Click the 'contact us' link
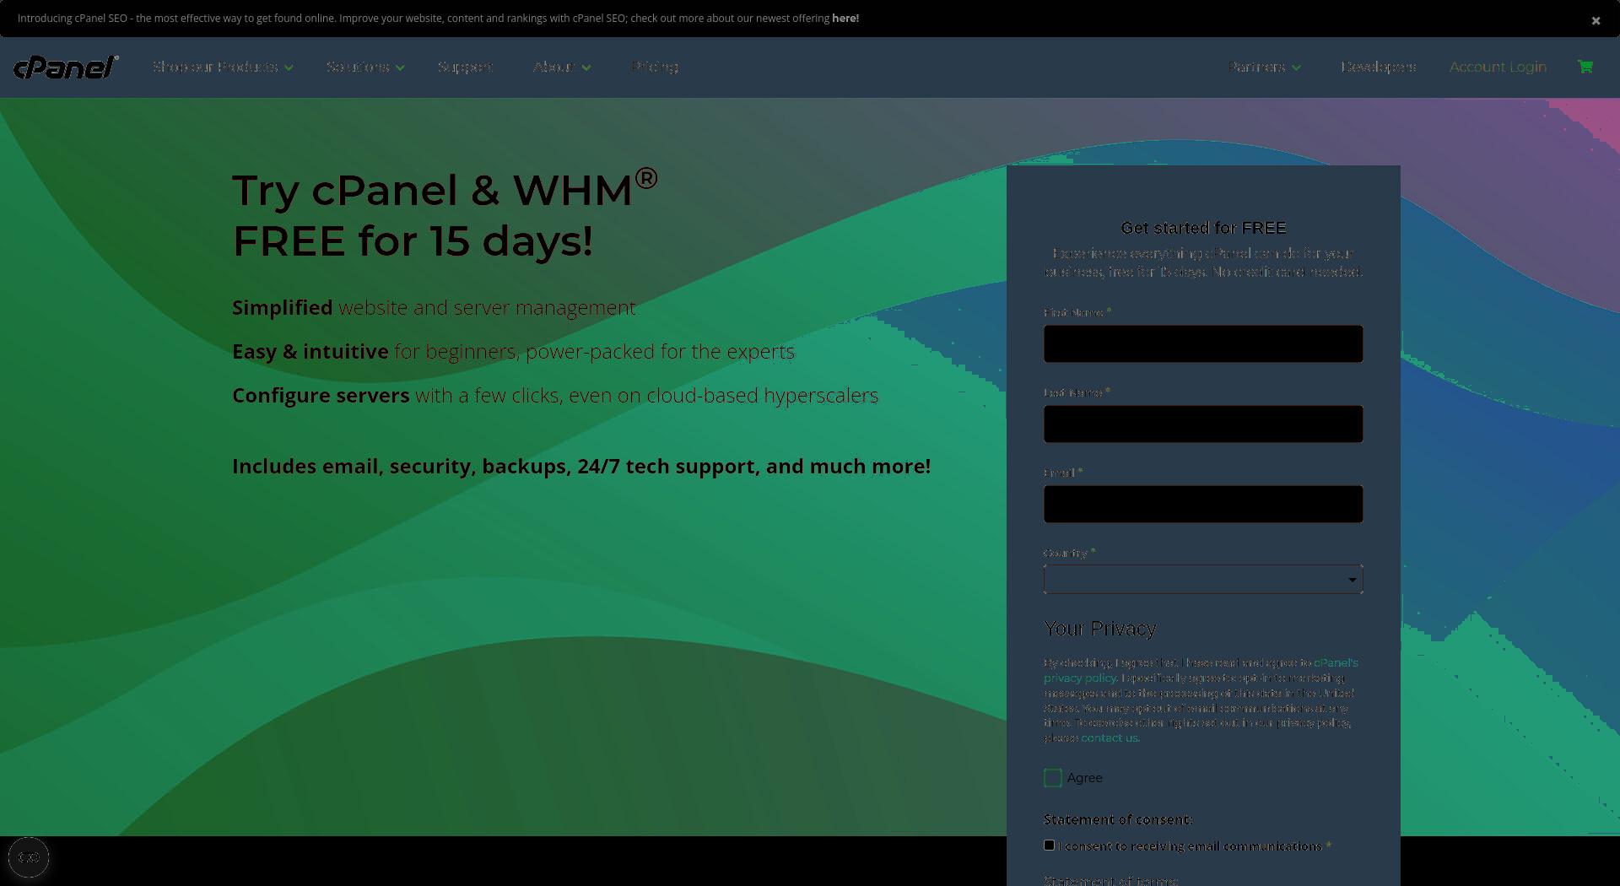1620x886 pixels. click(1110, 738)
